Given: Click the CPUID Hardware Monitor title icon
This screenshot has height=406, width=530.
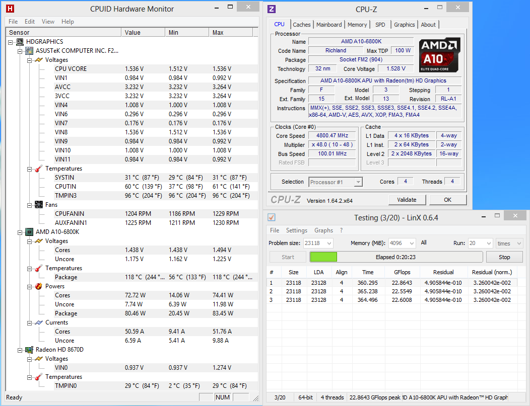Looking at the screenshot, I should (10, 9).
